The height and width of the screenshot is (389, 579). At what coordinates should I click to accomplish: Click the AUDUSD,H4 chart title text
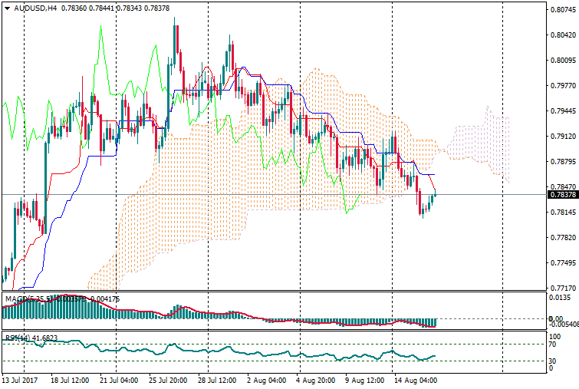click(34, 8)
